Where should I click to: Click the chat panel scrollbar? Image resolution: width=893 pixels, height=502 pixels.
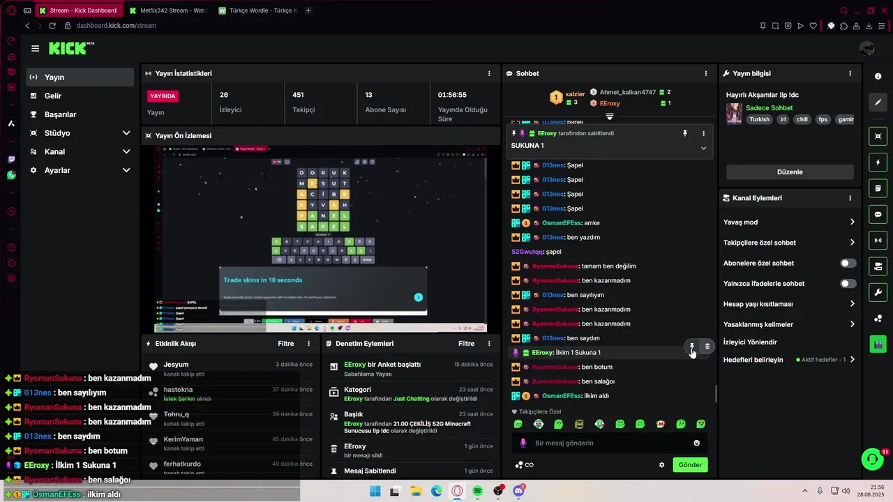point(716,394)
